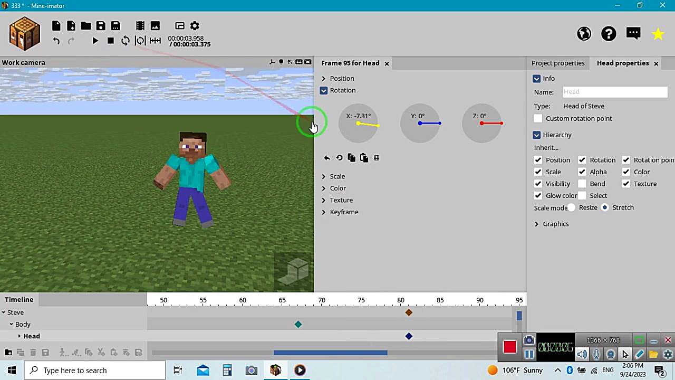Close the Head properties tab
Viewport: 675px width, 380px height.
click(x=656, y=63)
